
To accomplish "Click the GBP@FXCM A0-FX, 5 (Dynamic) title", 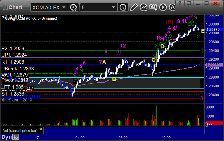I will point(31,18).
